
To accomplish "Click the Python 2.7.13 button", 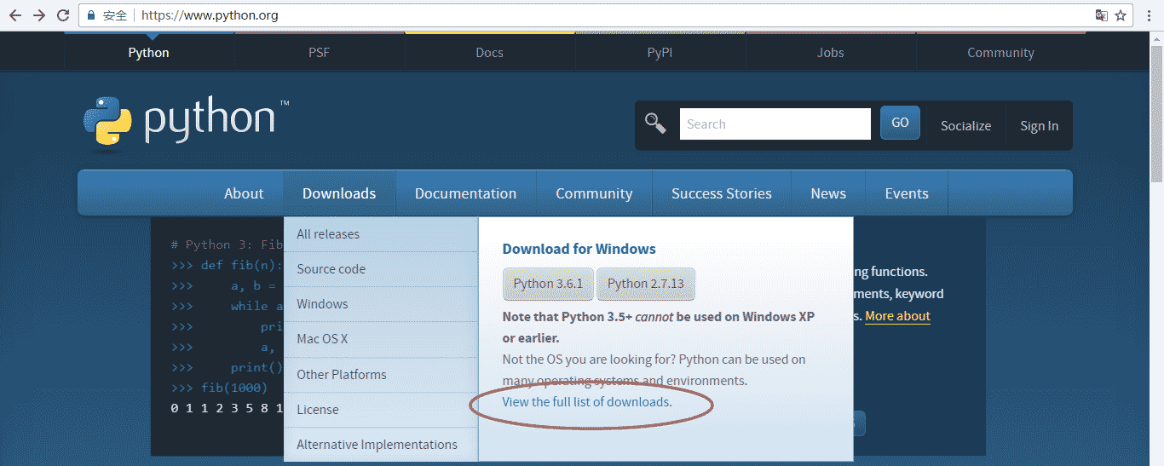I will (646, 284).
